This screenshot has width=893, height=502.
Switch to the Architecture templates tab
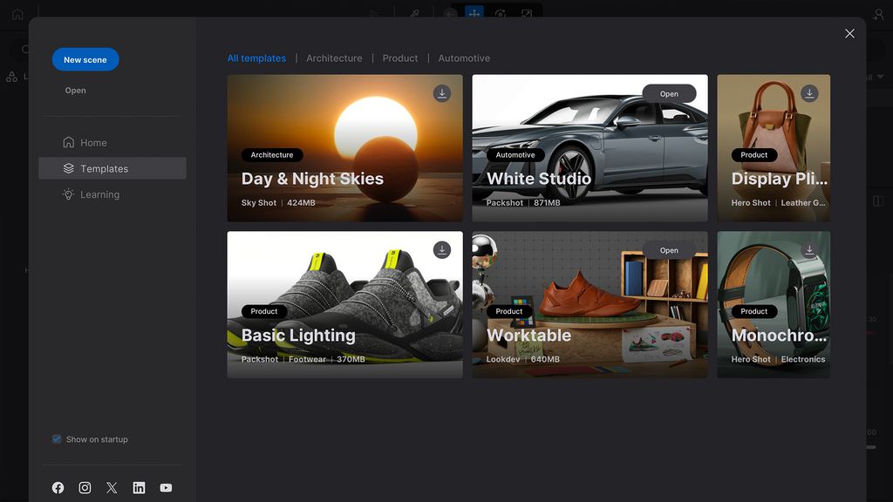(334, 58)
